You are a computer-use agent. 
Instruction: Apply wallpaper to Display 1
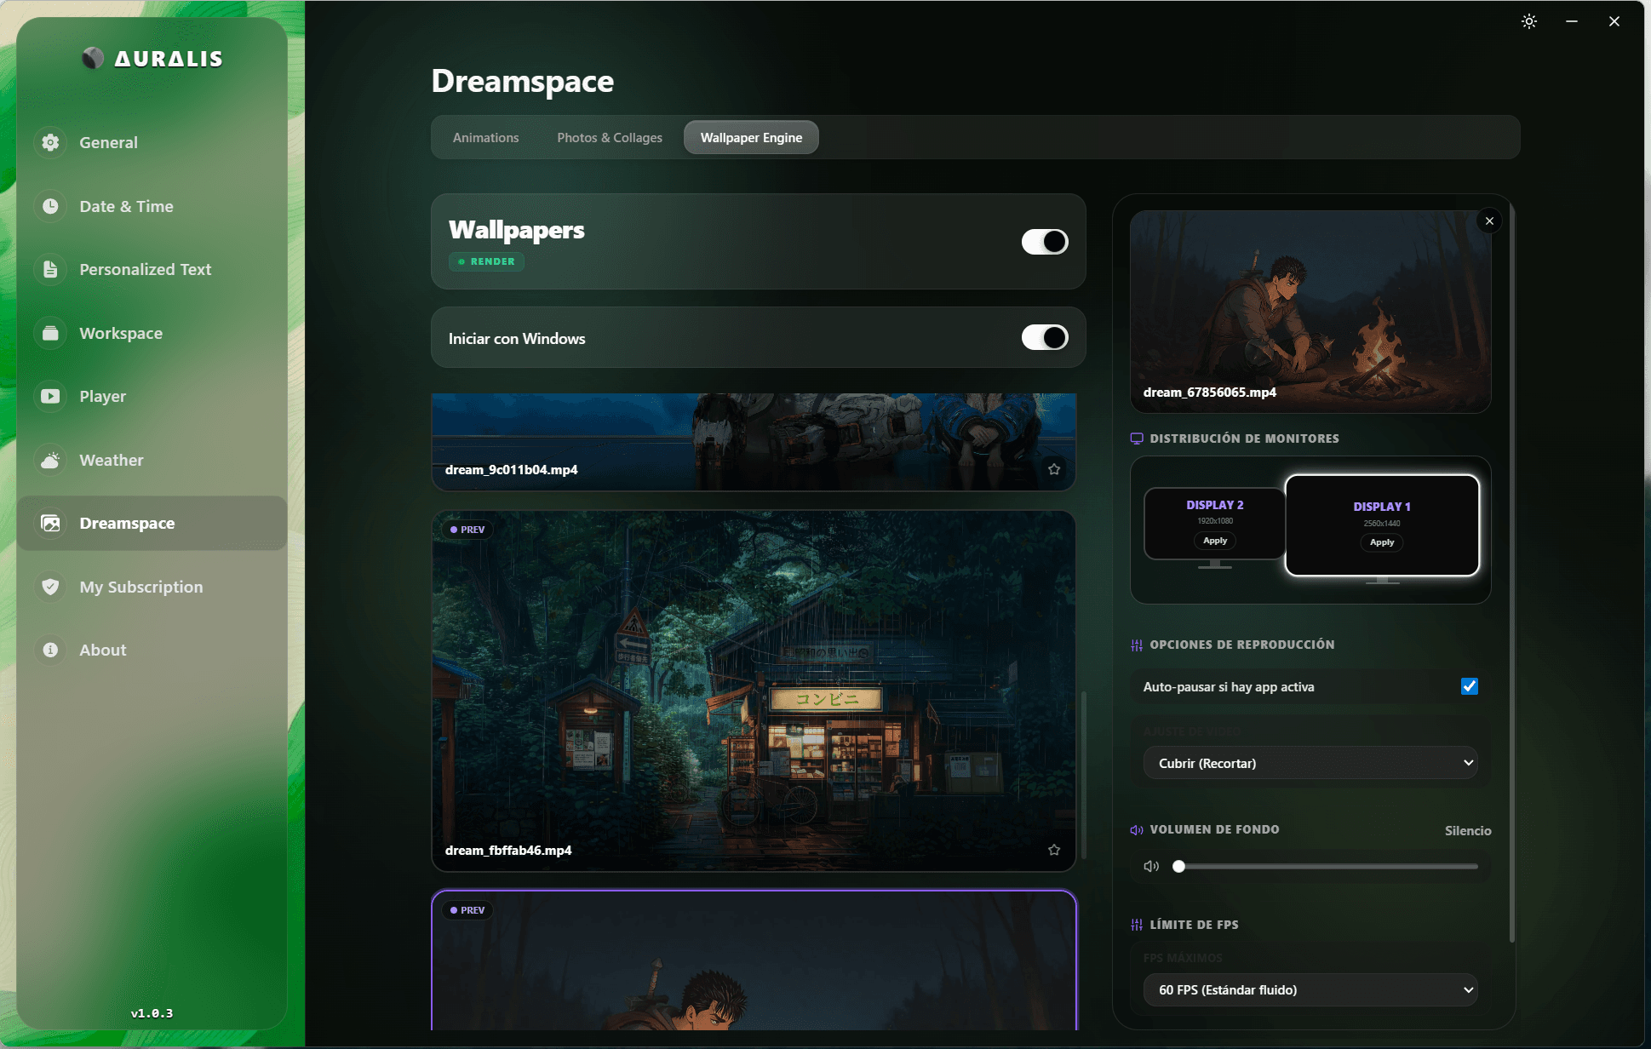(x=1382, y=542)
